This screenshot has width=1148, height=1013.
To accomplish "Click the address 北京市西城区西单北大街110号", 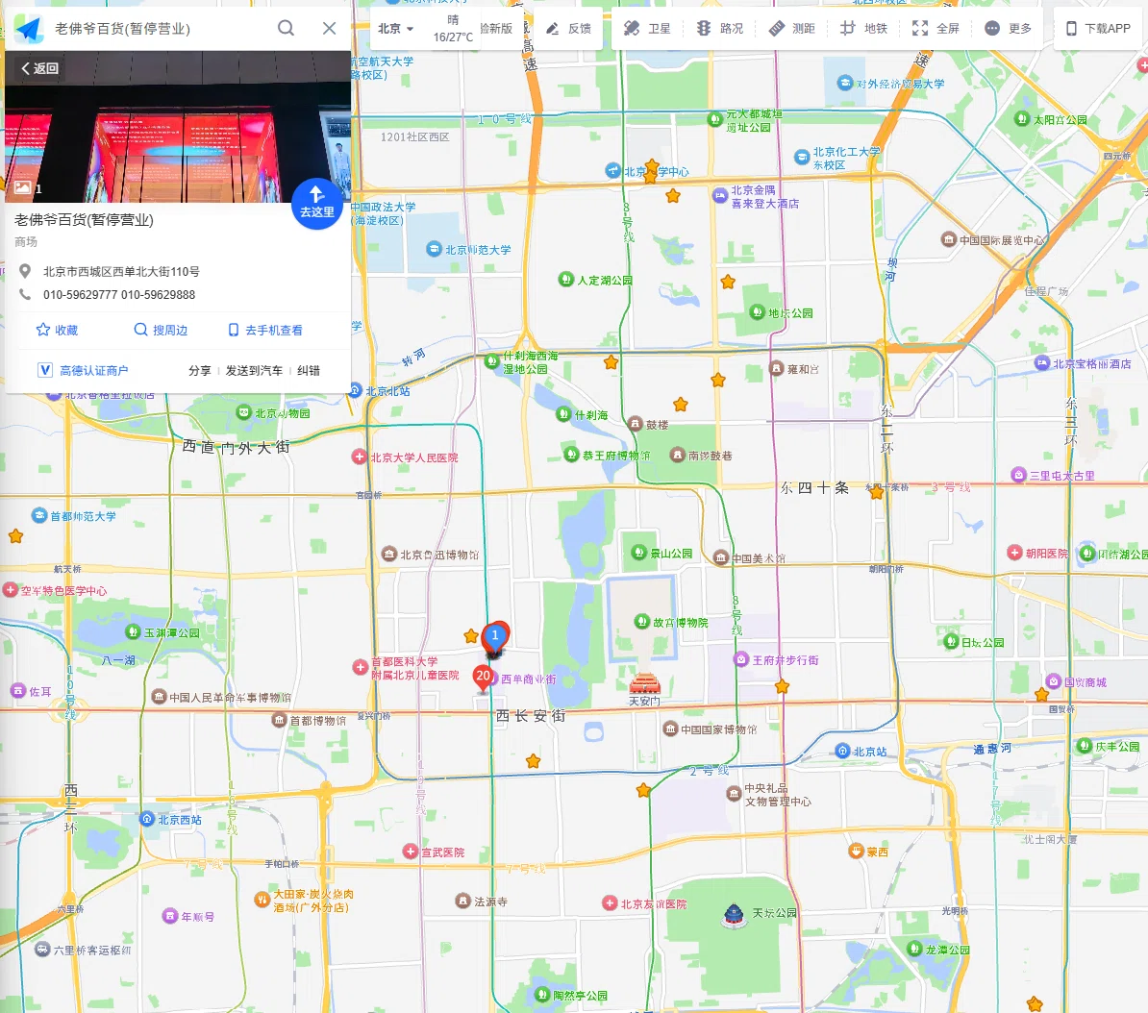I will [121, 272].
